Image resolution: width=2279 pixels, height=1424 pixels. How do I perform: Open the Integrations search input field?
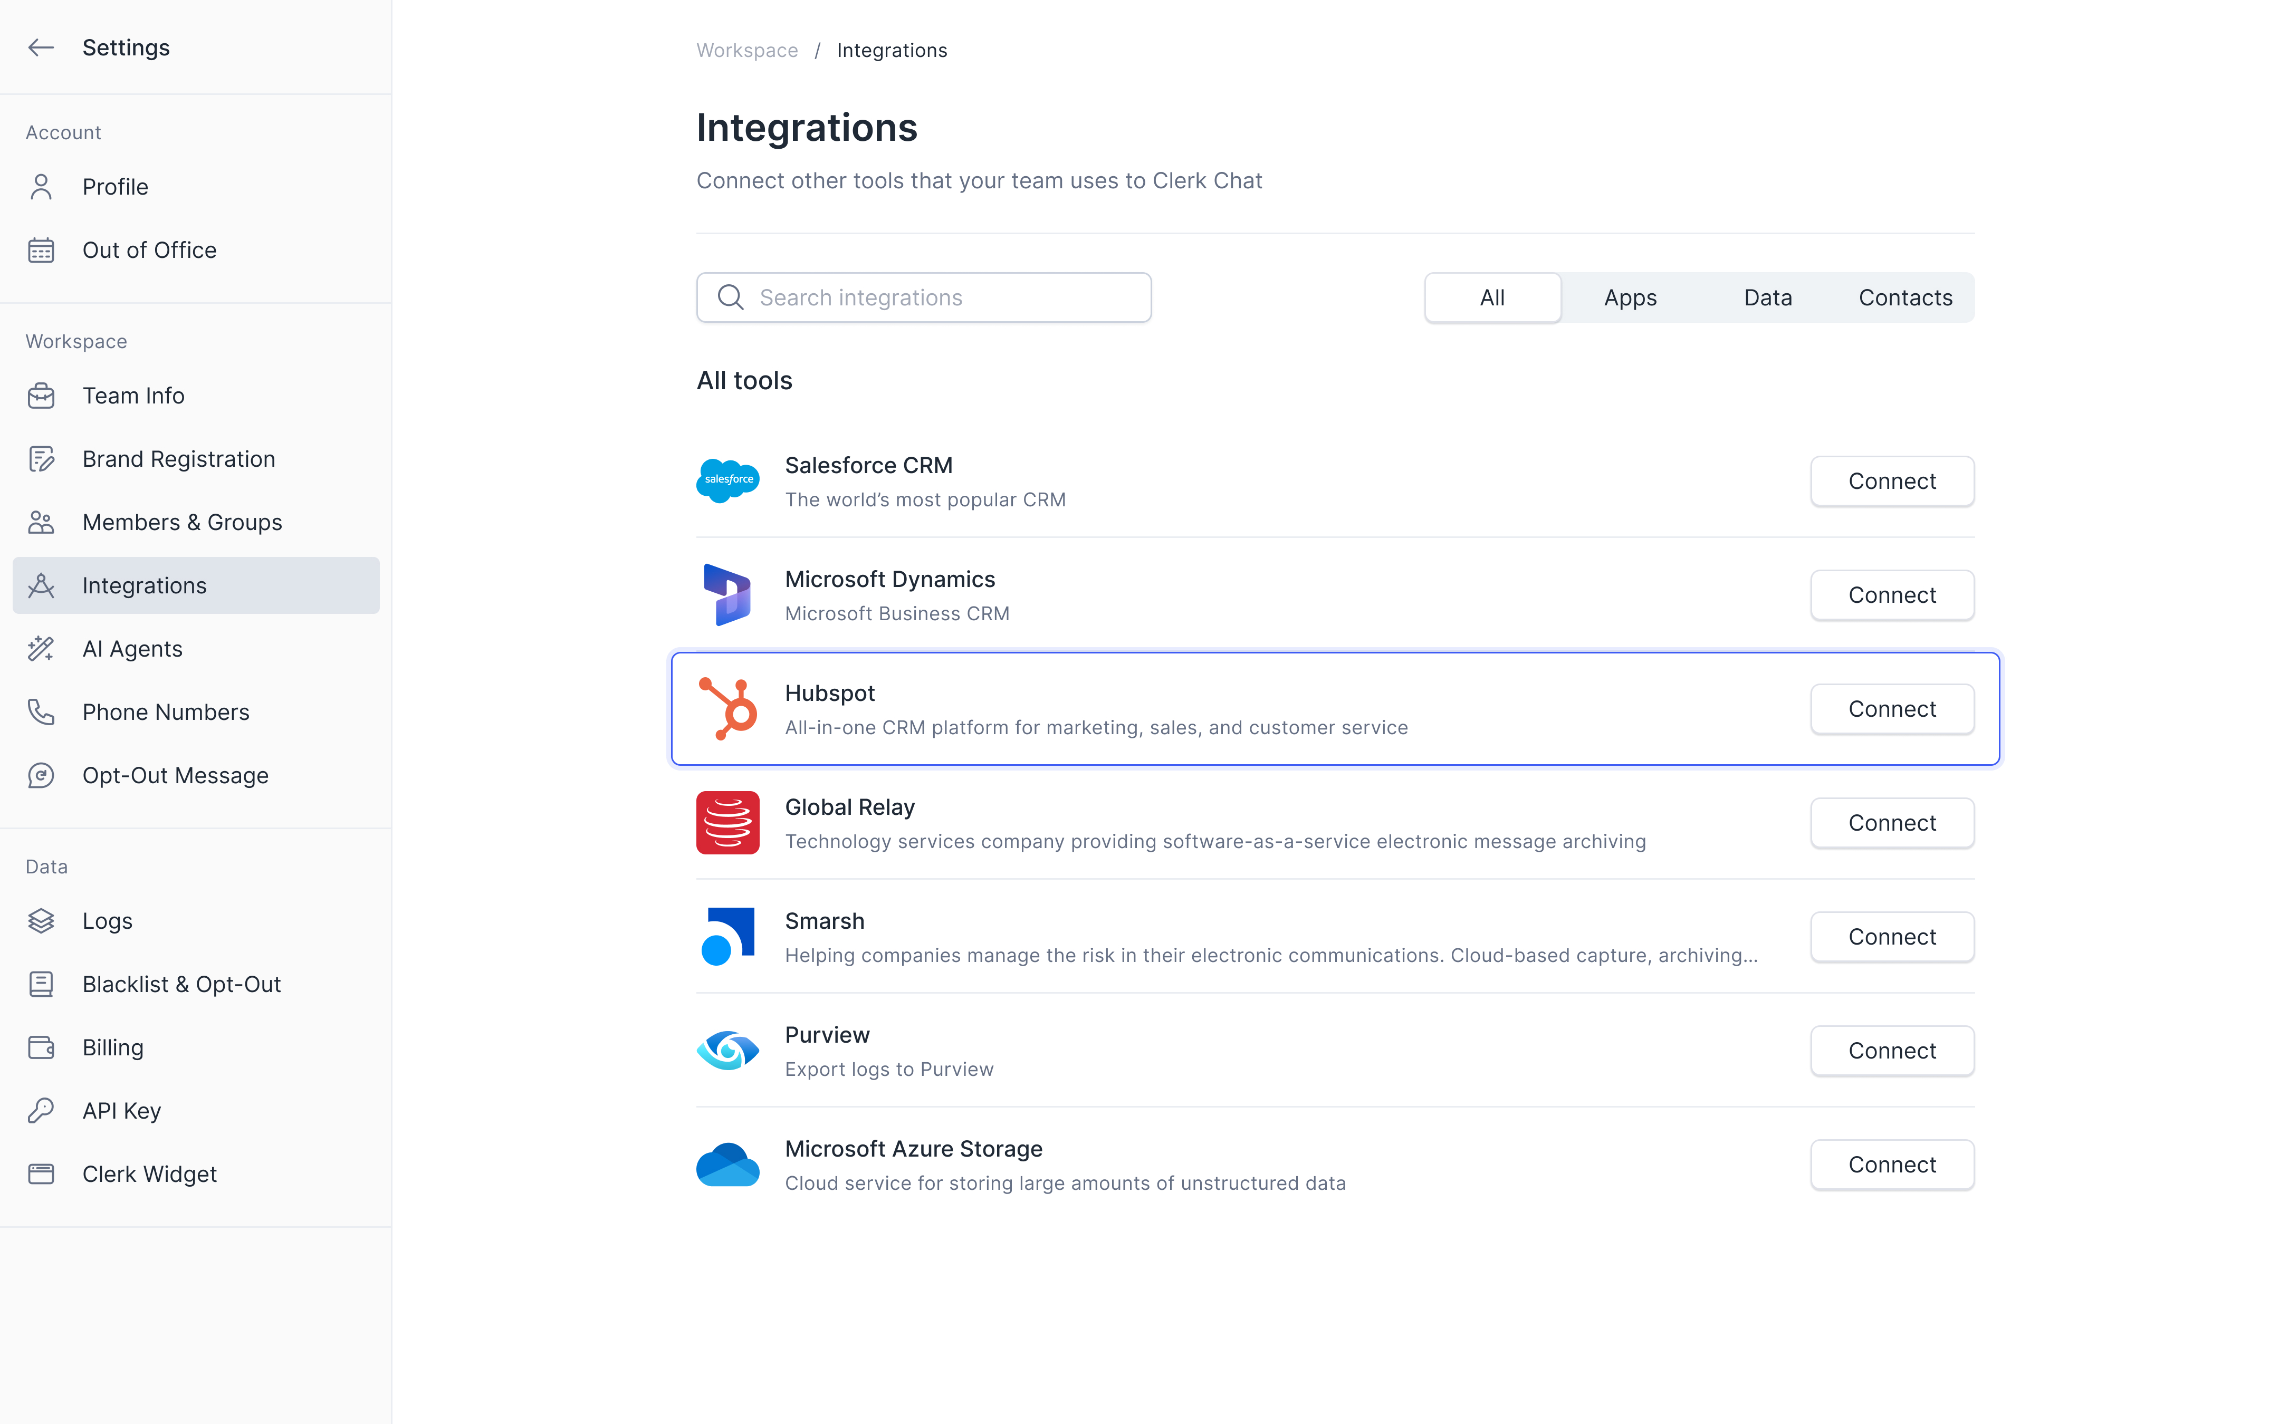point(924,297)
